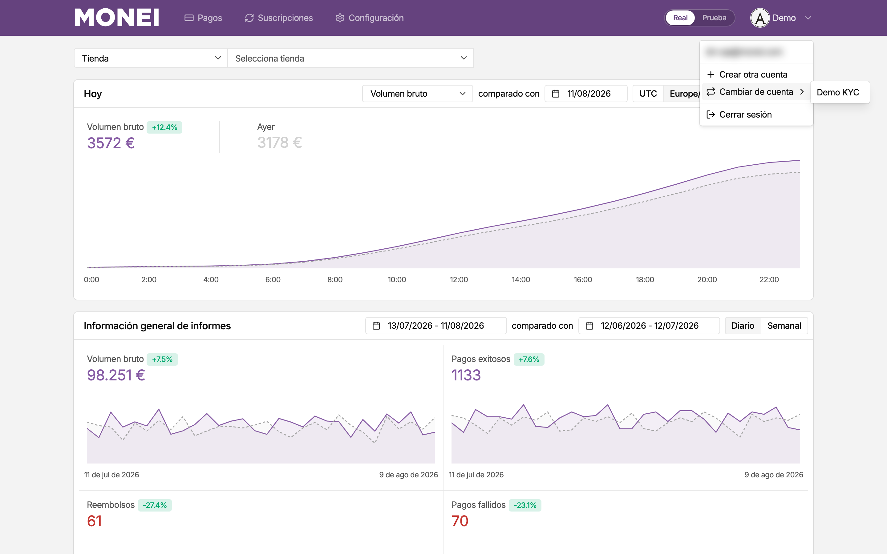
Task: Click the Pagos card icon
Action: point(189,18)
